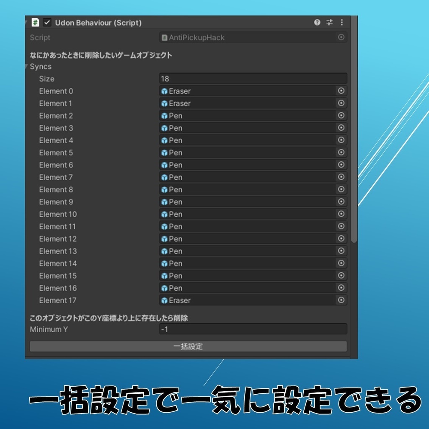Open the Udon Behaviour three-dot menu
The height and width of the screenshot is (429, 429).
(x=342, y=23)
